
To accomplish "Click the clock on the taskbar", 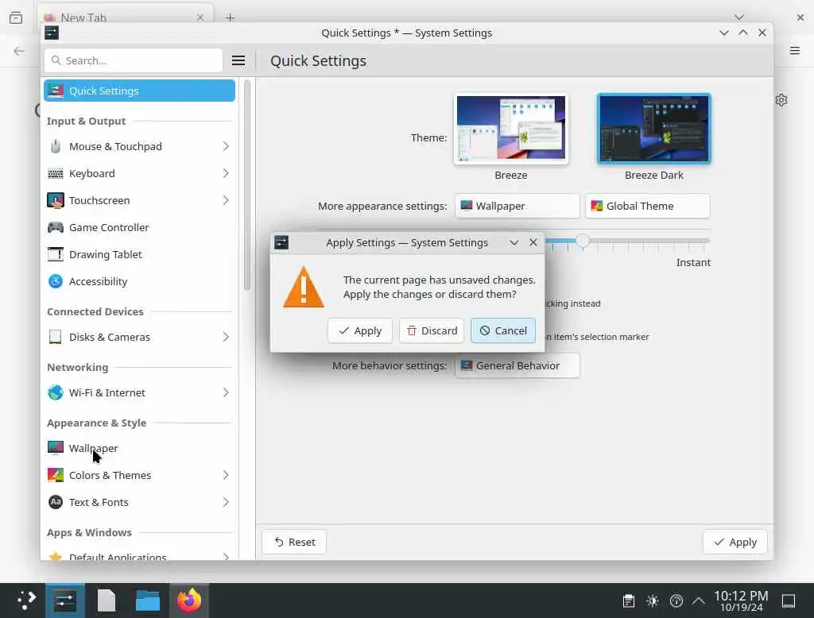I will (741, 601).
